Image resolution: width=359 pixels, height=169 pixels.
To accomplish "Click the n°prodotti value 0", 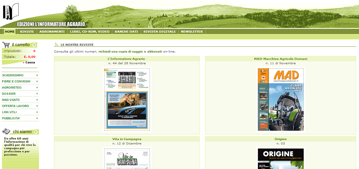I will pos(34,51).
